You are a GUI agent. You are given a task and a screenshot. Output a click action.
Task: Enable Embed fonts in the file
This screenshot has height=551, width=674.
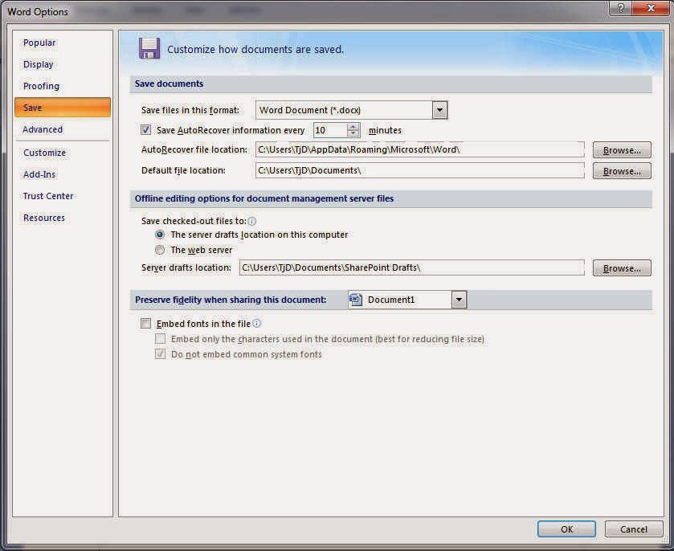tap(145, 323)
